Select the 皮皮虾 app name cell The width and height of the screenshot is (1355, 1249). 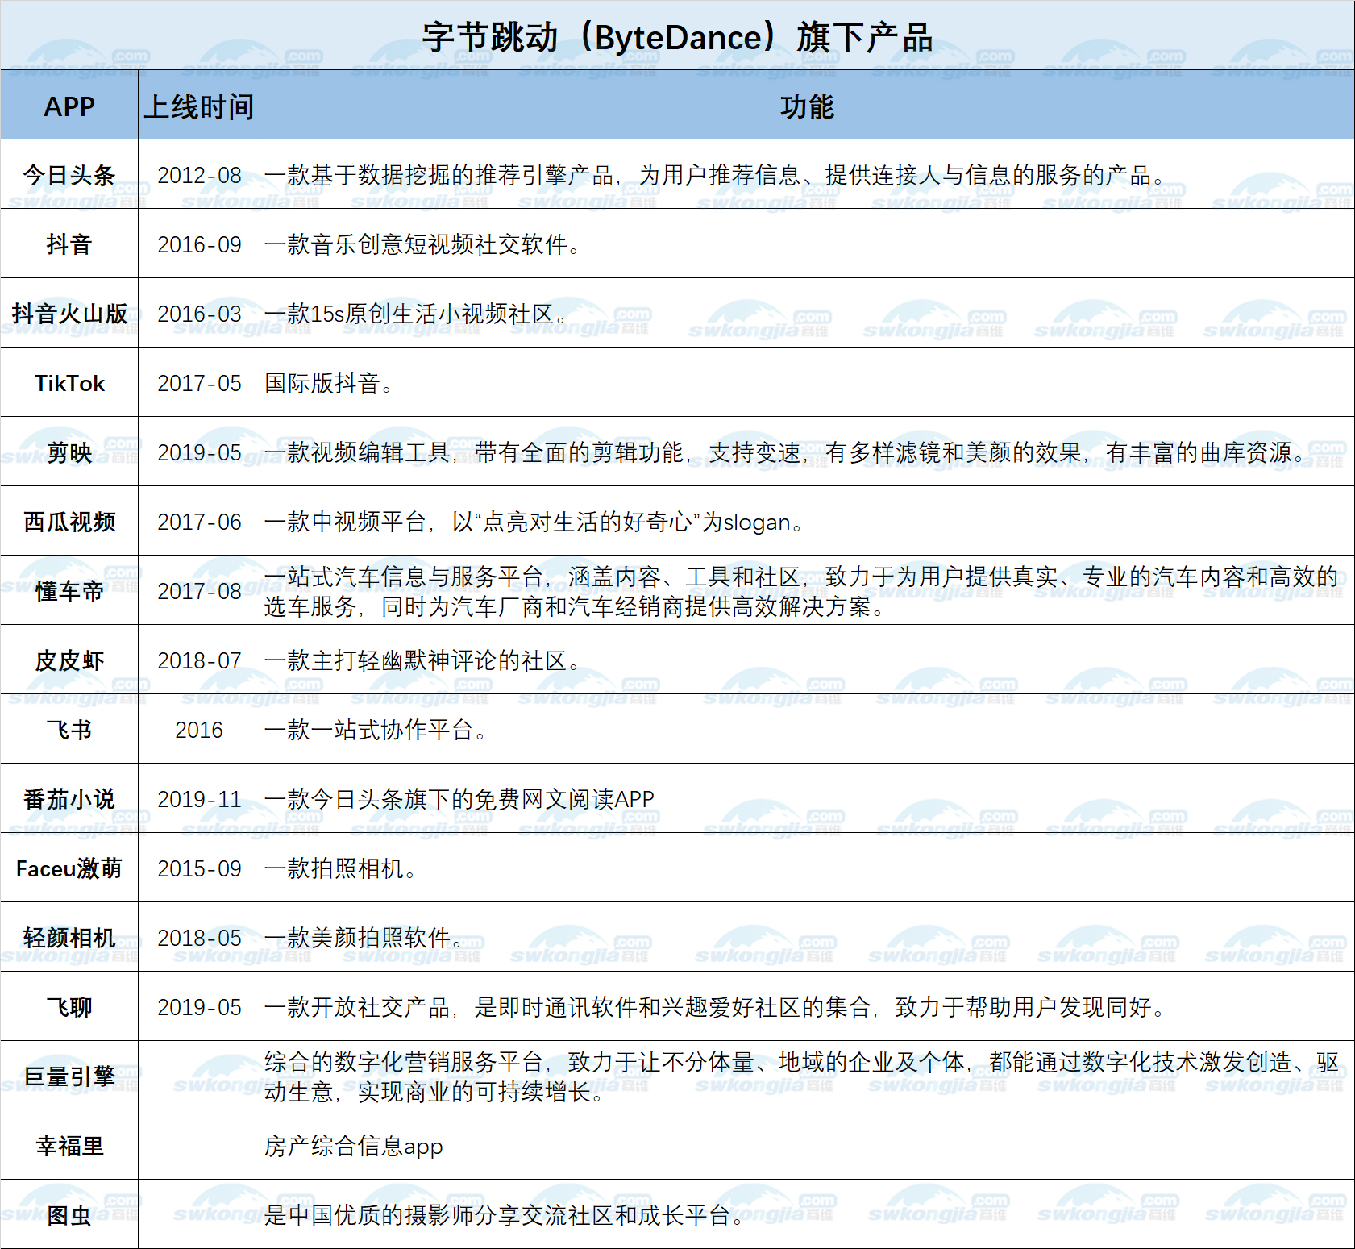click(x=69, y=660)
